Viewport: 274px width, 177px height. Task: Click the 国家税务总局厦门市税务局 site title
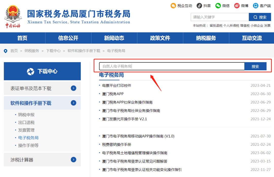79,14
